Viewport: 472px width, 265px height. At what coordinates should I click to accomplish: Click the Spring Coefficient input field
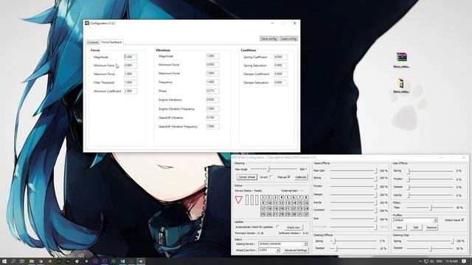(x=280, y=57)
